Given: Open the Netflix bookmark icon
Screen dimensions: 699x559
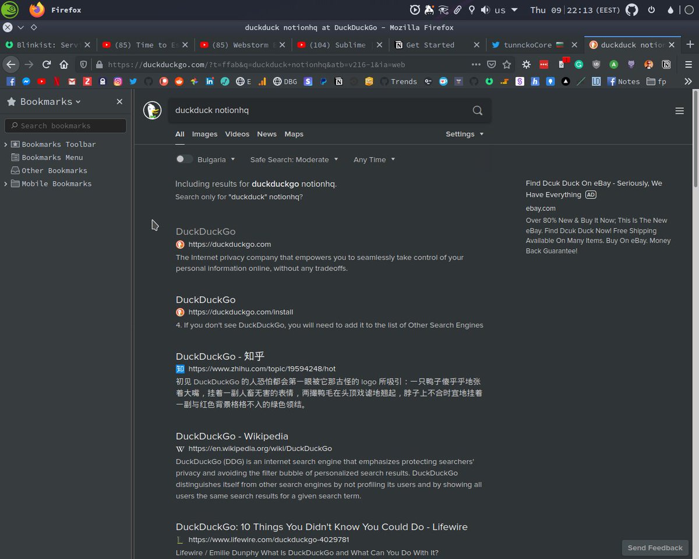Looking at the screenshot, I should [57, 82].
